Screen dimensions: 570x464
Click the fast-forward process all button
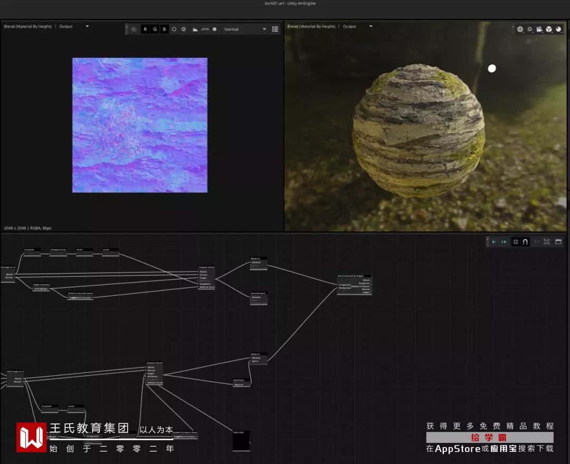point(504,242)
